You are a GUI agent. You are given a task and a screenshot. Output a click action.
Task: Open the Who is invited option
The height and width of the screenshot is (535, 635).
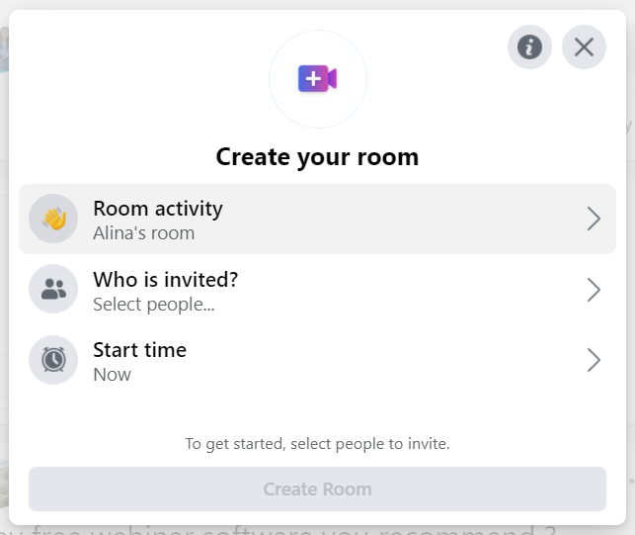[318, 289]
